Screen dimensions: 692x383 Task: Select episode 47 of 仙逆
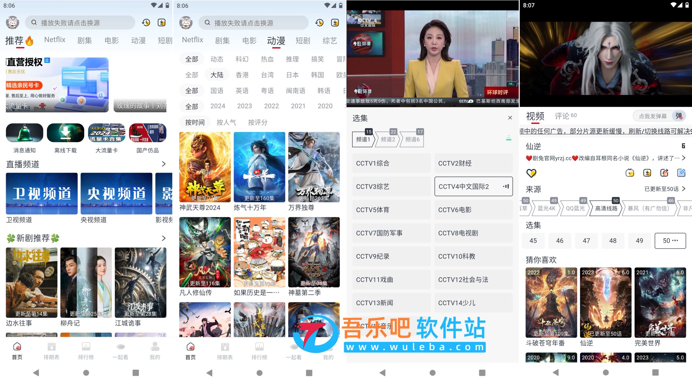[586, 241]
